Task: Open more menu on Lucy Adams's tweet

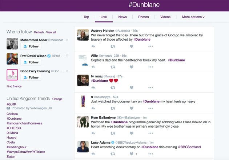Action: pos(150,154)
